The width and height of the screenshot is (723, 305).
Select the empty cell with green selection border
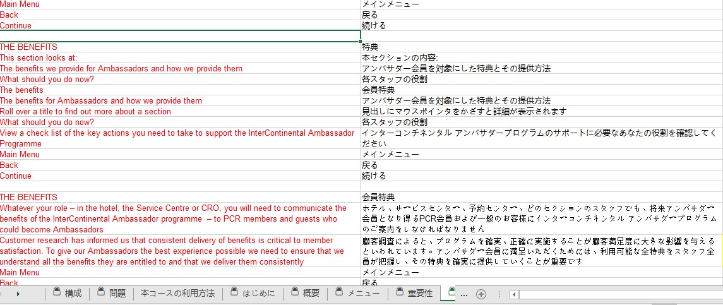point(180,36)
